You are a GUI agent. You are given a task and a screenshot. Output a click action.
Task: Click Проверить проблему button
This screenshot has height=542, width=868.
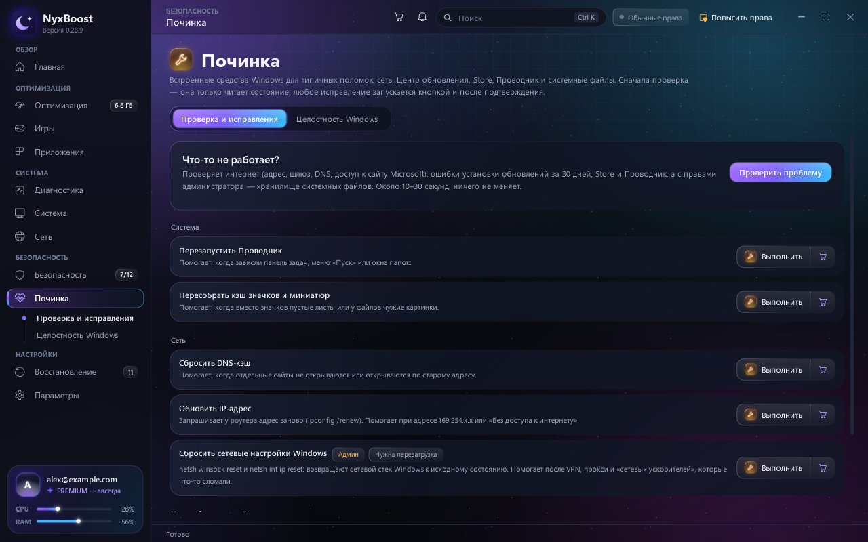pos(781,172)
